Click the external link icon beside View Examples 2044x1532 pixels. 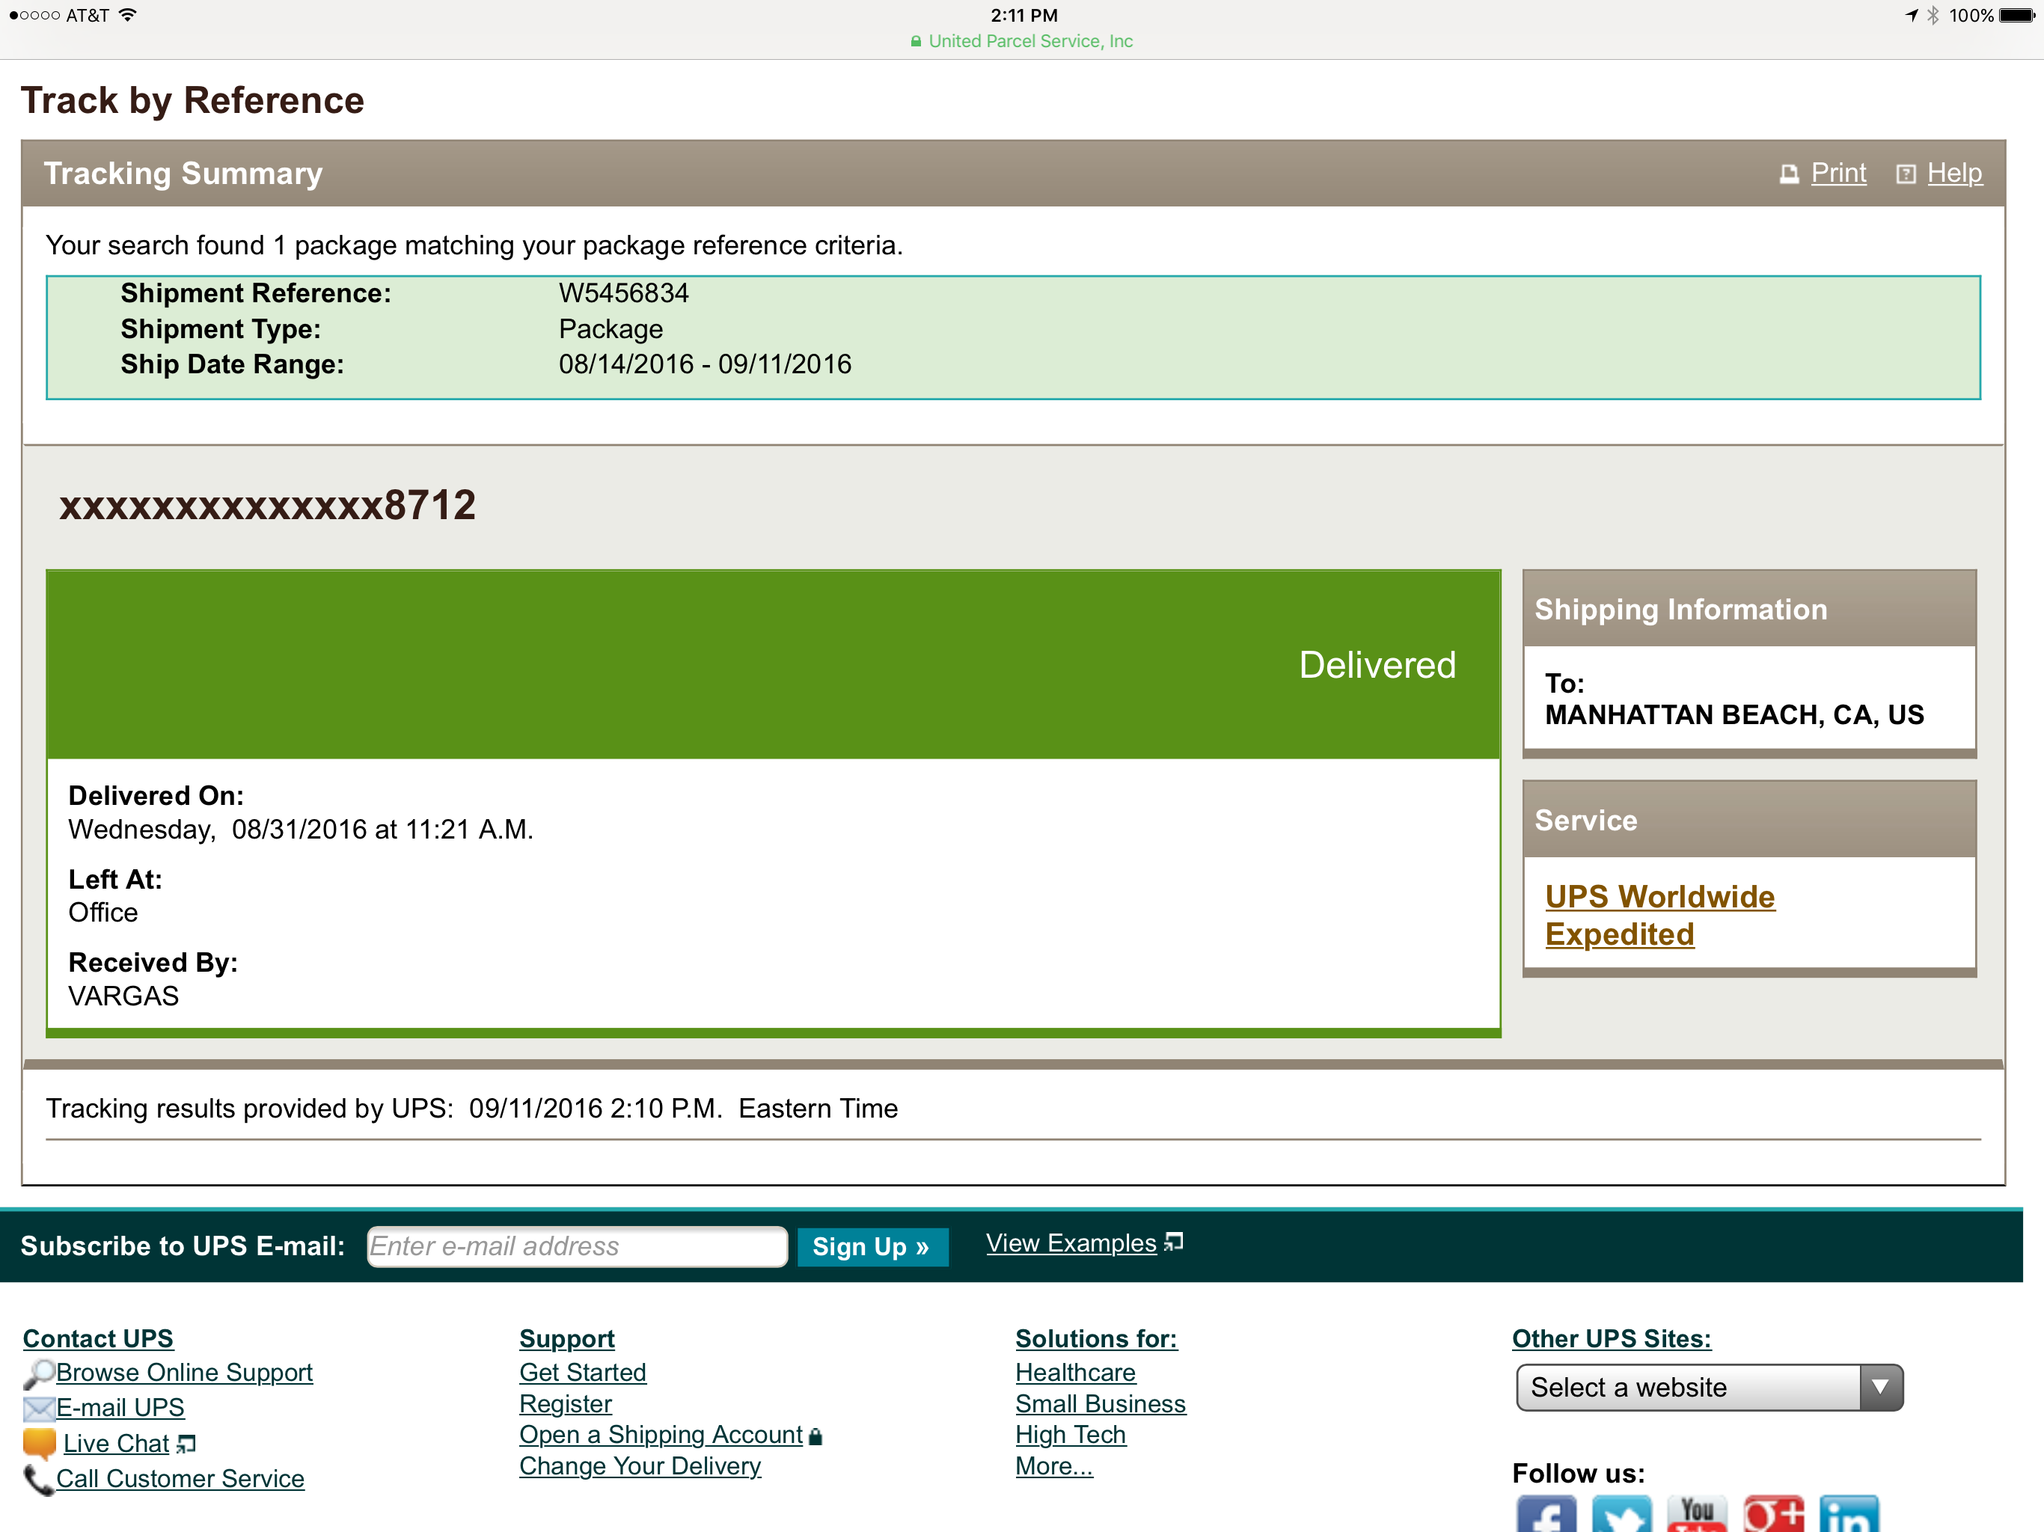click(x=1174, y=1242)
